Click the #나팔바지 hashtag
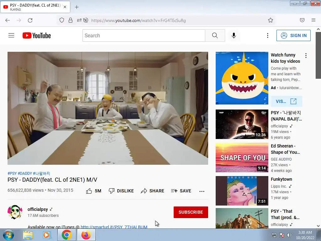The width and height of the screenshot is (321, 241). pos(41,173)
